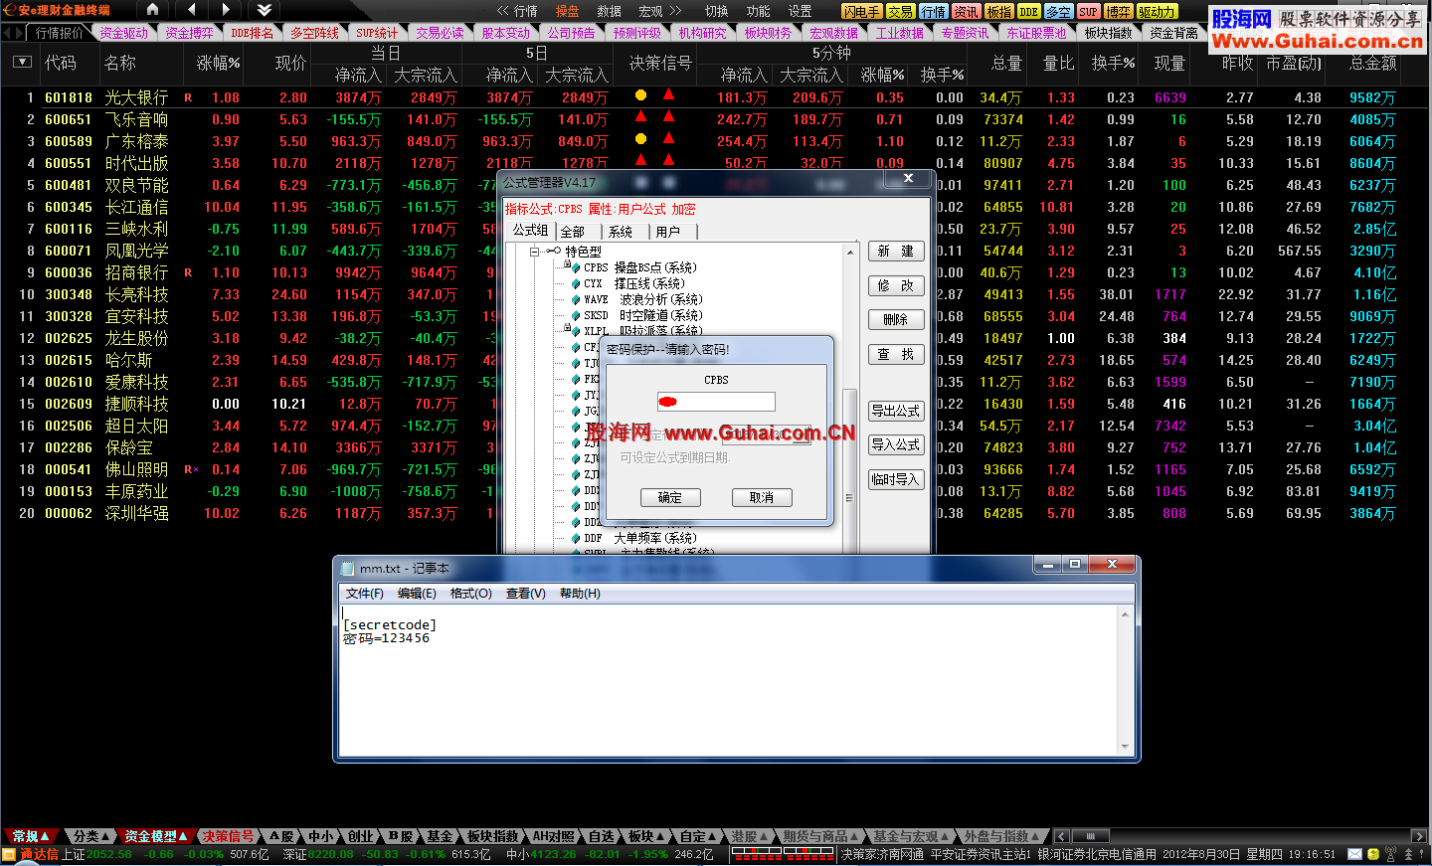This screenshot has width=1432, height=866.
Task: Click the 闪电手 quick-trade button
Action: (x=861, y=12)
